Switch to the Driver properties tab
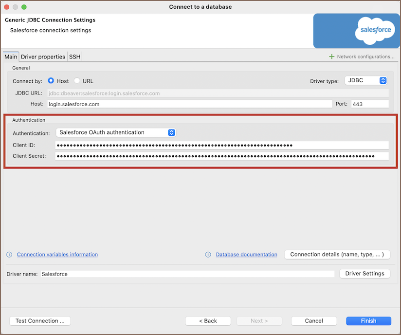The image size is (401, 335). (x=43, y=57)
